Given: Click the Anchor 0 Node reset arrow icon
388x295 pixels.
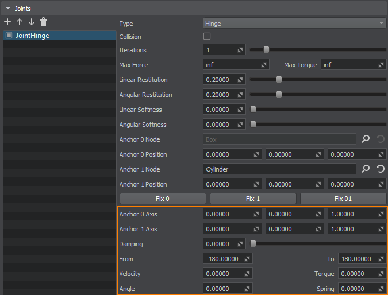Looking at the screenshot, I should point(381,139).
